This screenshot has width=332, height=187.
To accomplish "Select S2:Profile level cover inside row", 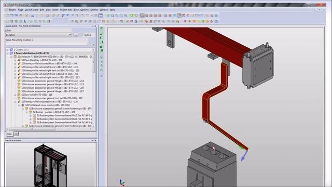I will pyautogui.click(x=47, y=105).
